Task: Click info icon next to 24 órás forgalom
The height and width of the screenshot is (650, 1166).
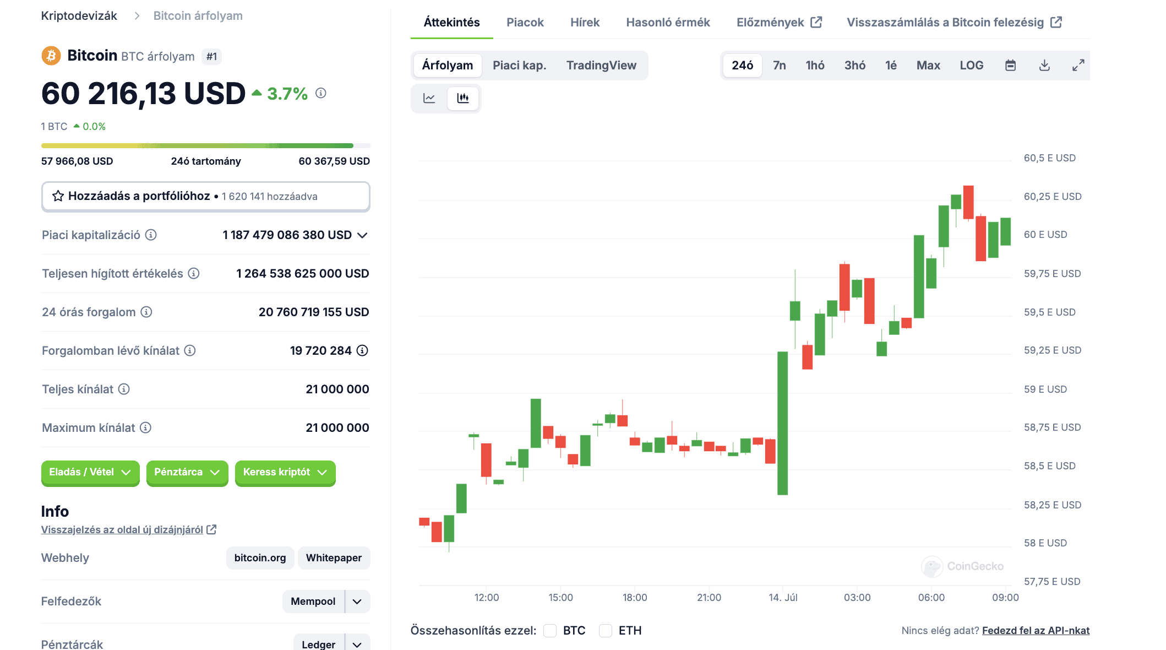Action: click(146, 312)
